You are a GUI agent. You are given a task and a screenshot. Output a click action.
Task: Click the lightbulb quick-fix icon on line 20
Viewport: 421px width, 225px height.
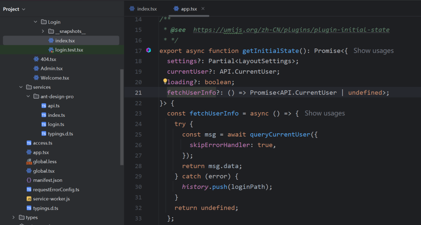(x=165, y=81)
